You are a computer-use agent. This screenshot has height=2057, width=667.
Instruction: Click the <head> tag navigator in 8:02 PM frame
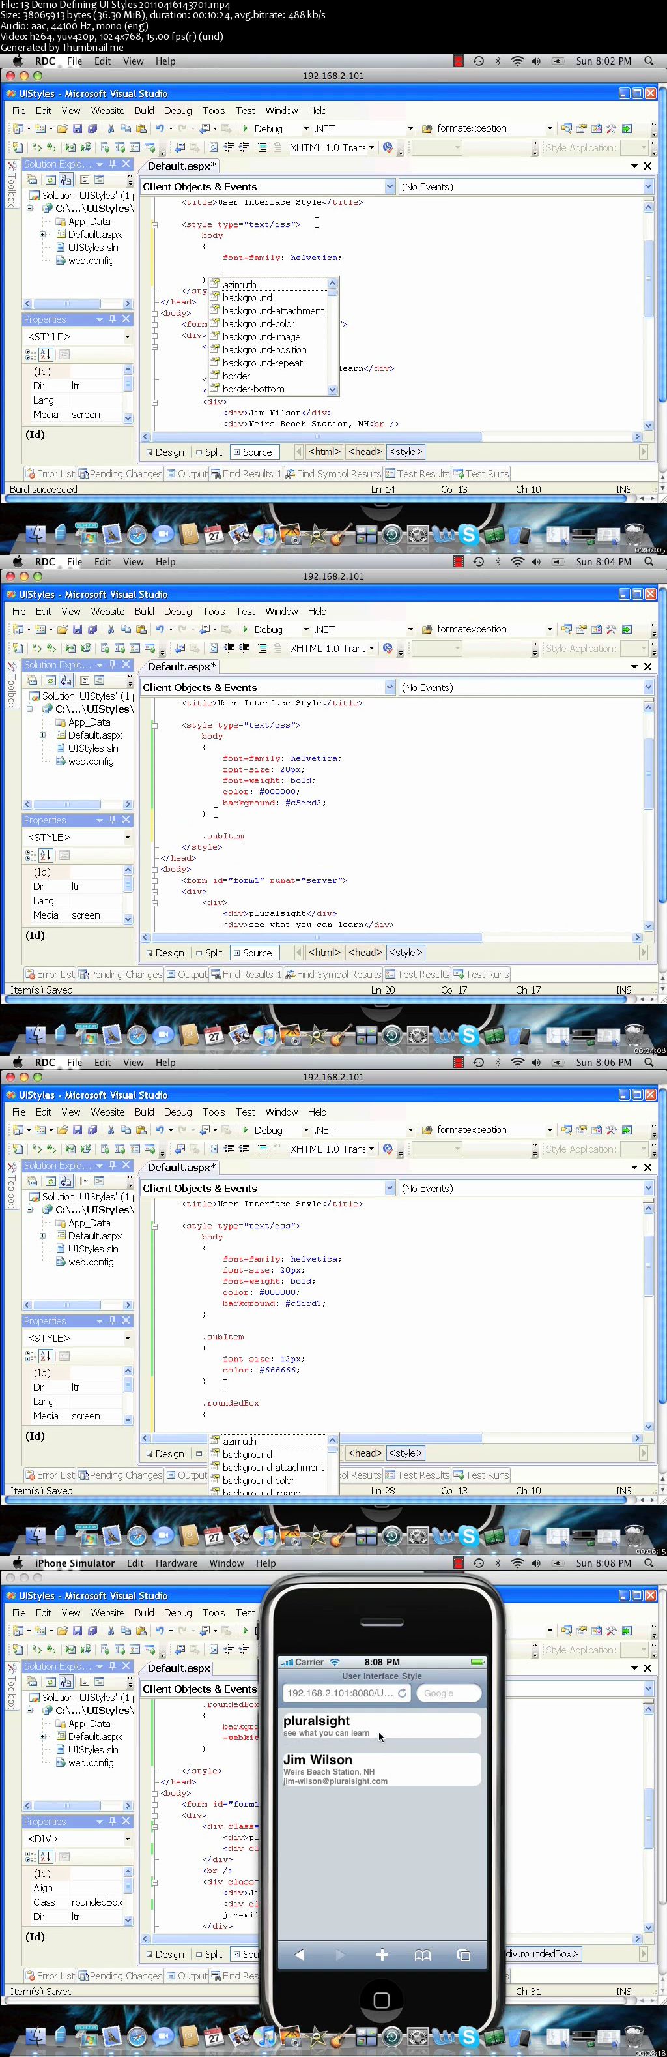pos(365,452)
